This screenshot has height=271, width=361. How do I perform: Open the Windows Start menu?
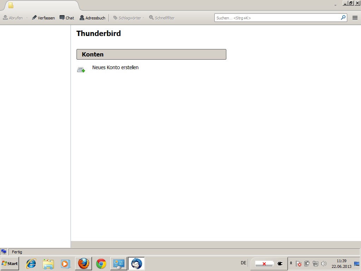(x=10, y=263)
